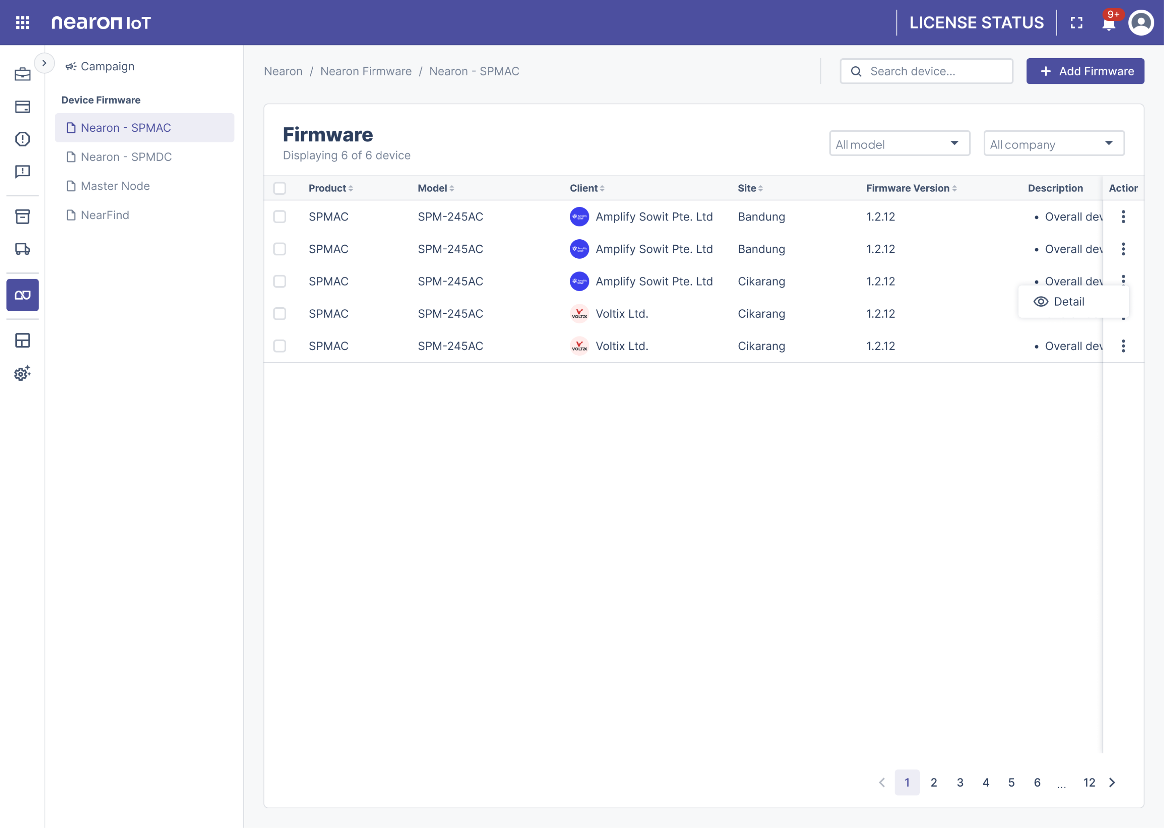Screen dimensions: 1164x828
Task: Focus the Search device field
Action: [926, 71]
